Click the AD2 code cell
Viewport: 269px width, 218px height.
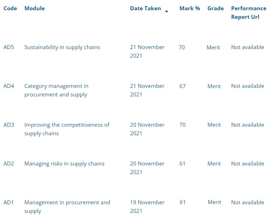click(x=9, y=163)
